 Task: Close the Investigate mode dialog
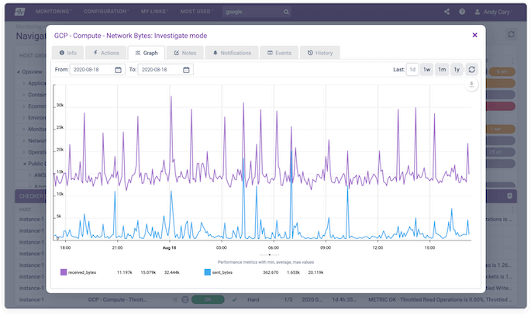tap(474, 35)
